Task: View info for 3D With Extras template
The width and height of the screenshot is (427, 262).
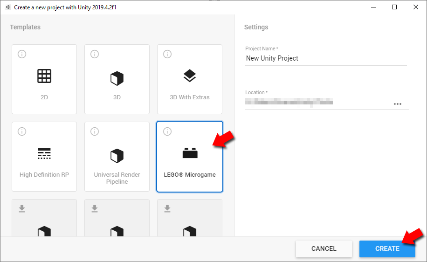Action: coord(167,54)
